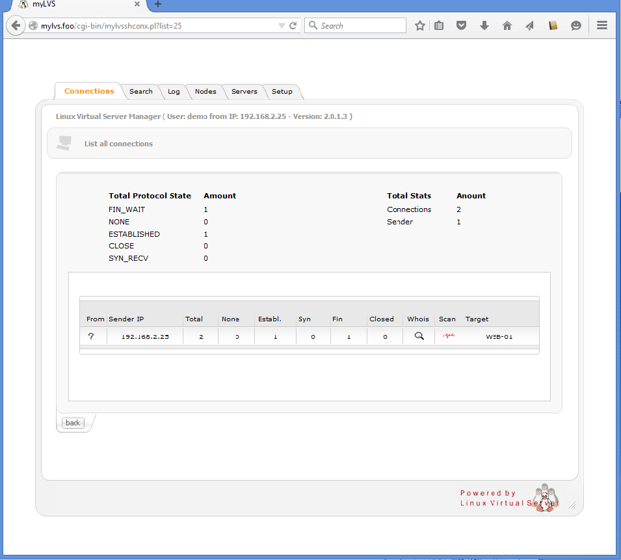Image resolution: width=621 pixels, height=560 pixels.
Task: Click the browser back arrow button
Action: (16, 26)
